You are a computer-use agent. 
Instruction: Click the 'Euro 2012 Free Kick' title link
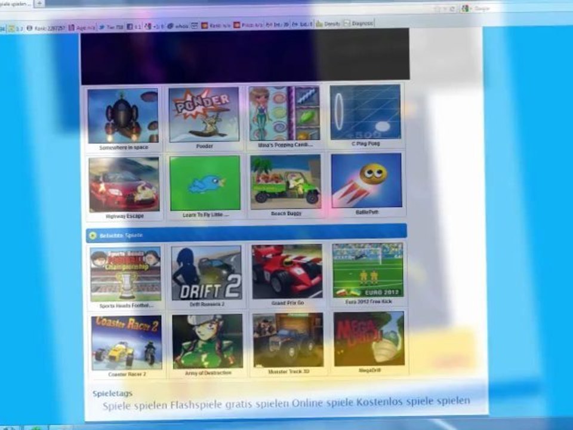pos(368,302)
